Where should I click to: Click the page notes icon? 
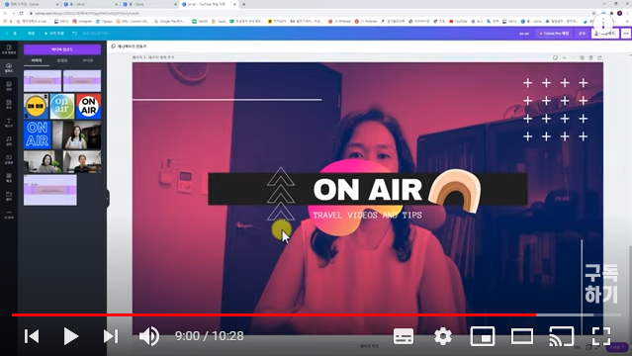(x=555, y=58)
